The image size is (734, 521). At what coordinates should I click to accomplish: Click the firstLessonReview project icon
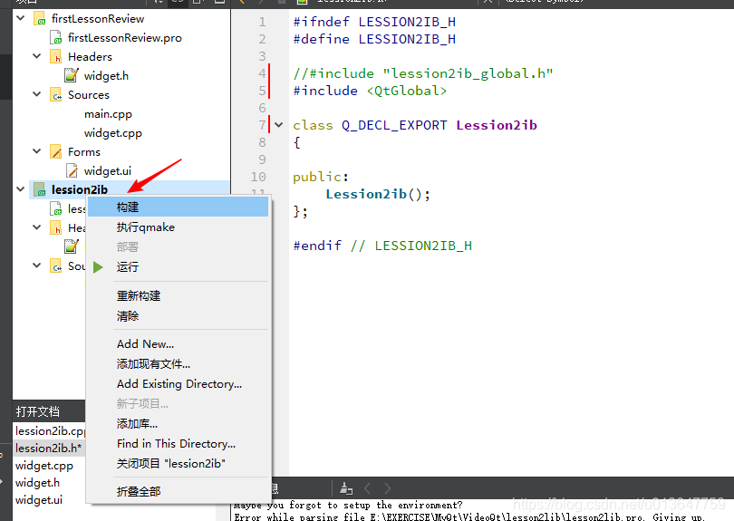click(x=39, y=19)
